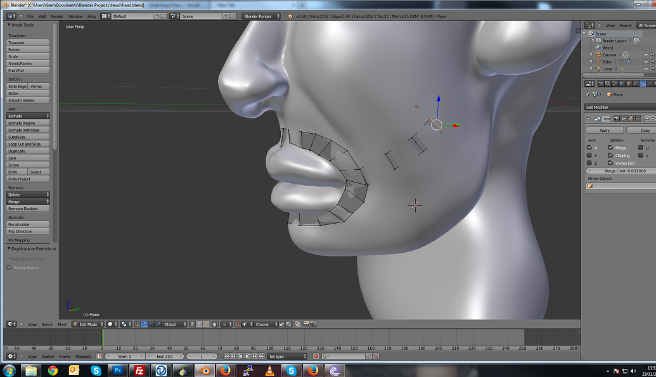Open Google Chrome from the taskbar

(53, 370)
